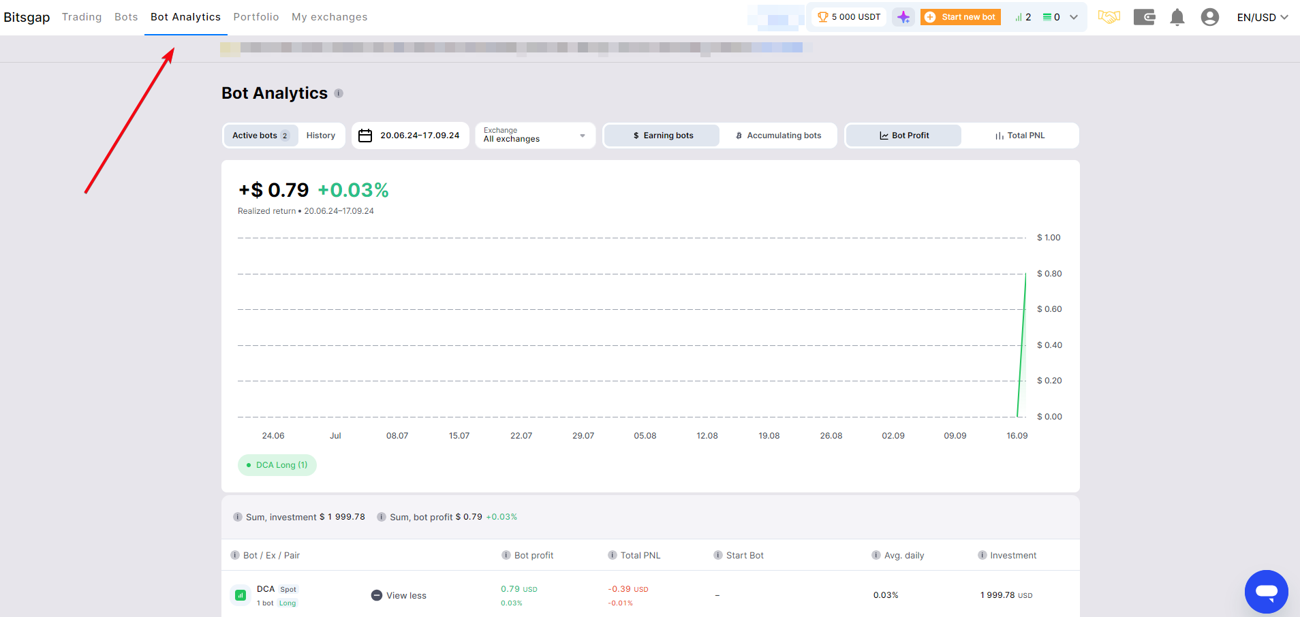Select the Bot Analytics tab
The image size is (1300, 617).
185,17
